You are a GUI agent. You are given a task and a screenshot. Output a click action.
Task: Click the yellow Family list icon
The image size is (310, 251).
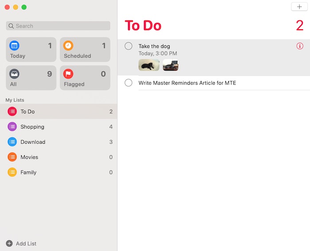click(12, 172)
